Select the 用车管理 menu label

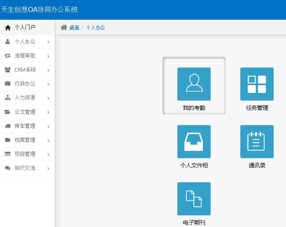click(25, 126)
